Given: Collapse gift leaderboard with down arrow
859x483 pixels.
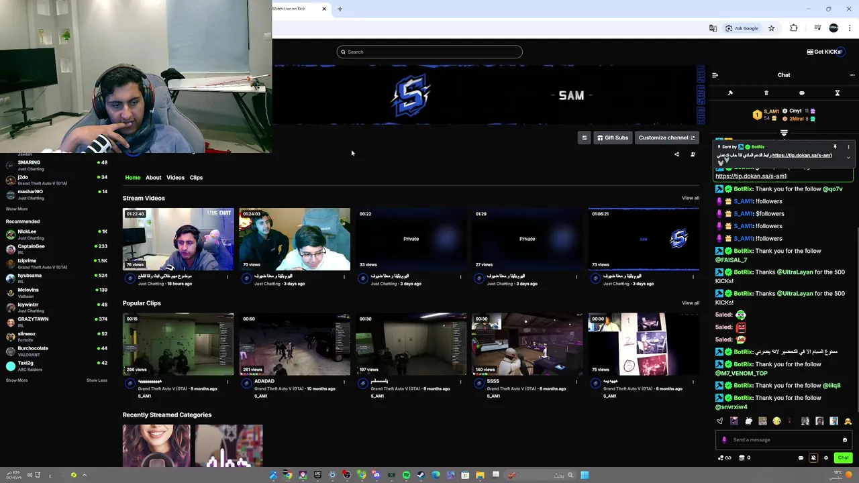Looking at the screenshot, I should [784, 133].
